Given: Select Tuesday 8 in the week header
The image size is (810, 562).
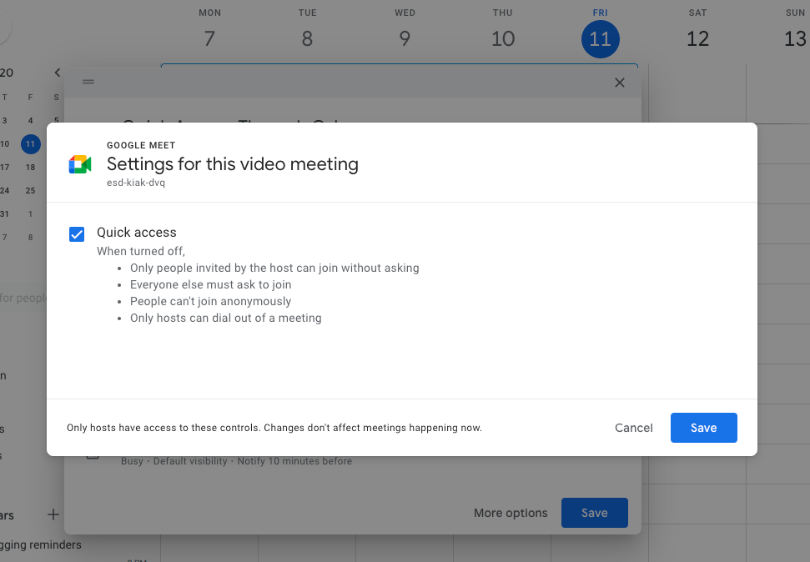Looking at the screenshot, I should [x=307, y=39].
